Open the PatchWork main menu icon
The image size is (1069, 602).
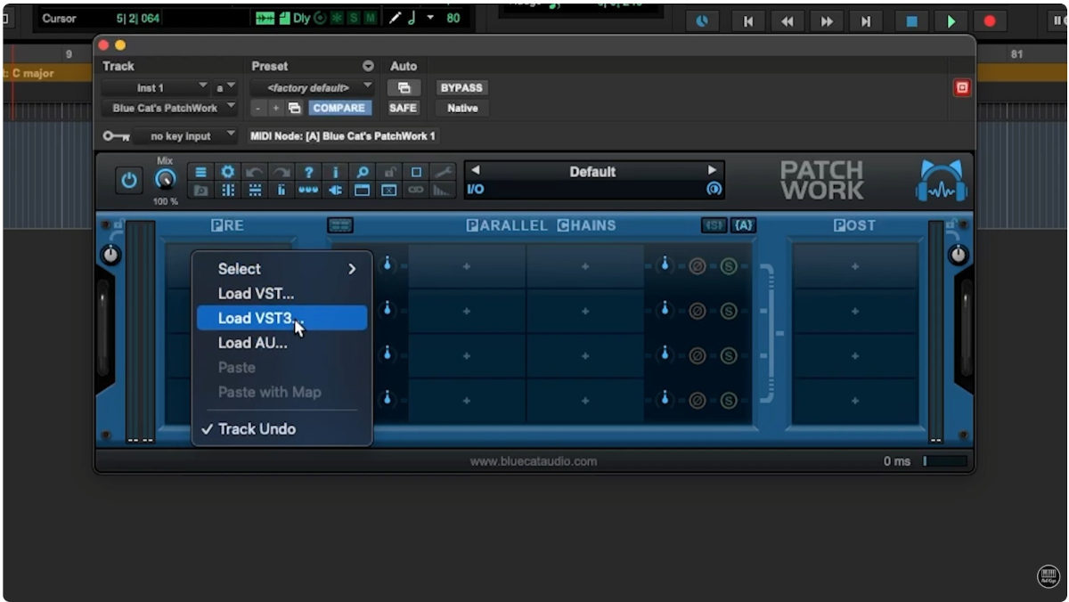coord(201,173)
